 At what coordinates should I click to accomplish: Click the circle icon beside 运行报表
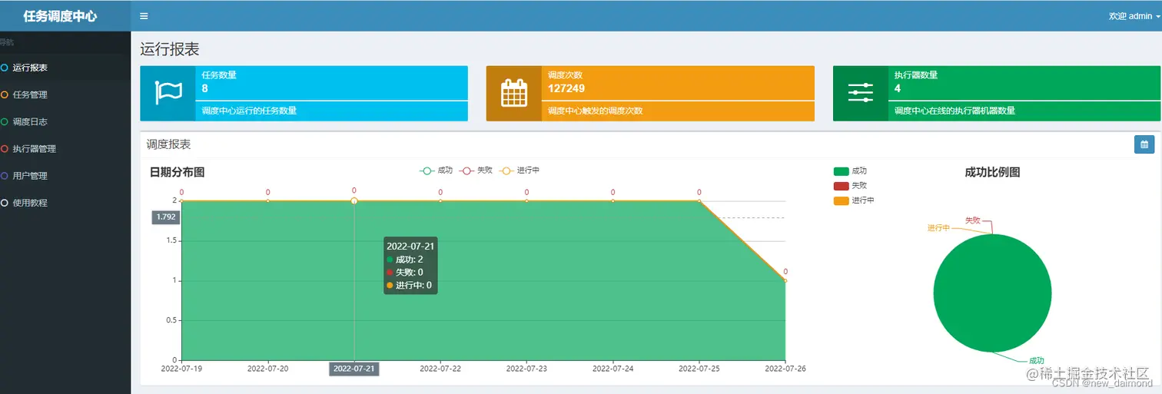point(5,68)
